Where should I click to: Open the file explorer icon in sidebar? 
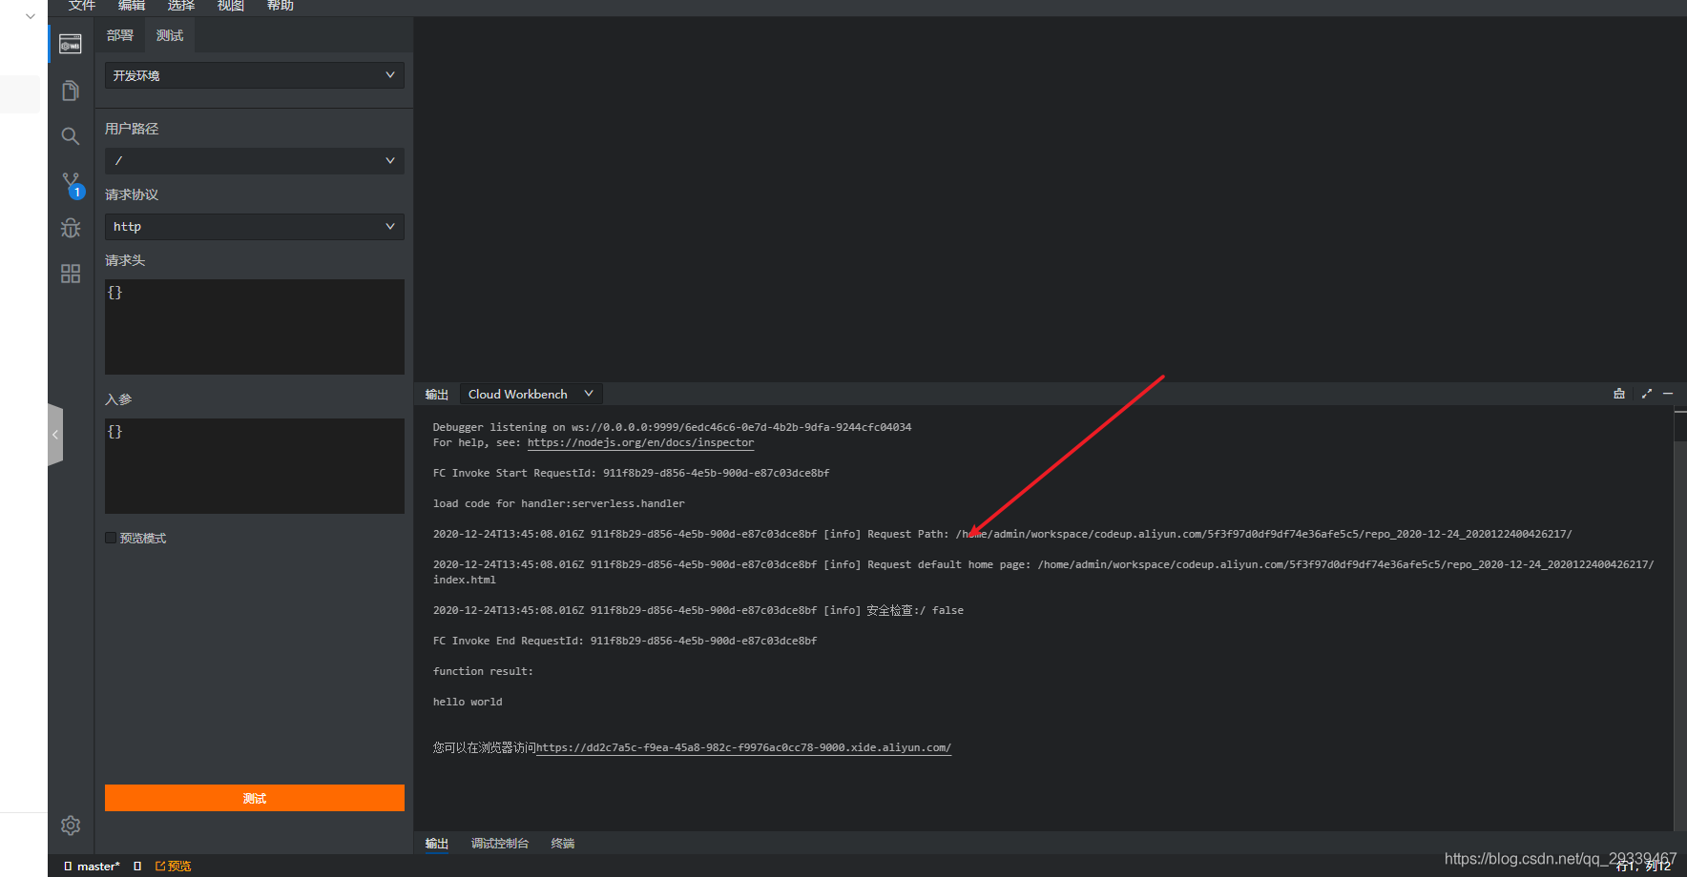click(71, 91)
